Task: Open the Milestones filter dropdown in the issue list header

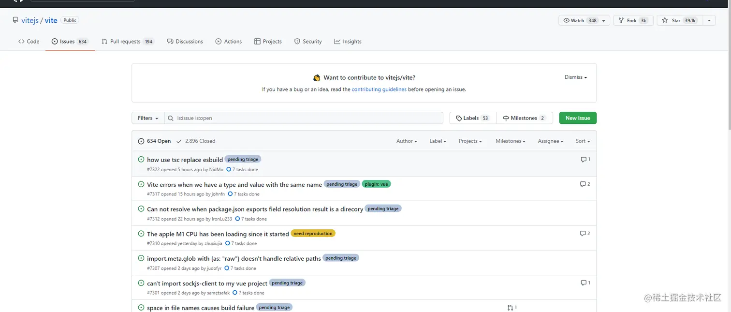Action: coord(511,141)
